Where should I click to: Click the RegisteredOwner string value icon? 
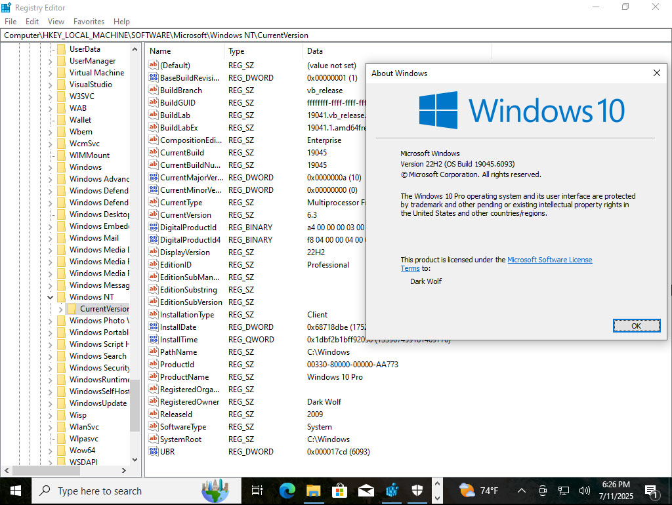tap(154, 401)
